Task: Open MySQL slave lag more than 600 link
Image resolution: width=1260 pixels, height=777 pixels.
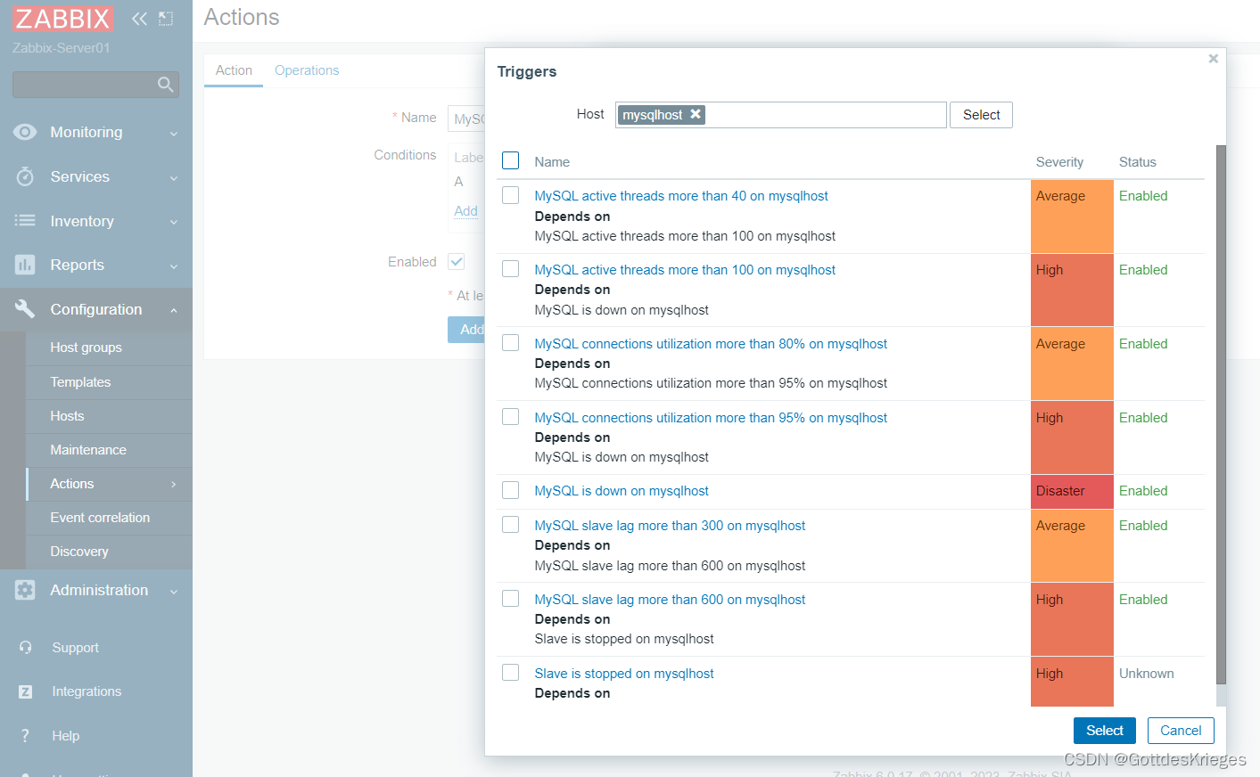Action: (x=670, y=600)
